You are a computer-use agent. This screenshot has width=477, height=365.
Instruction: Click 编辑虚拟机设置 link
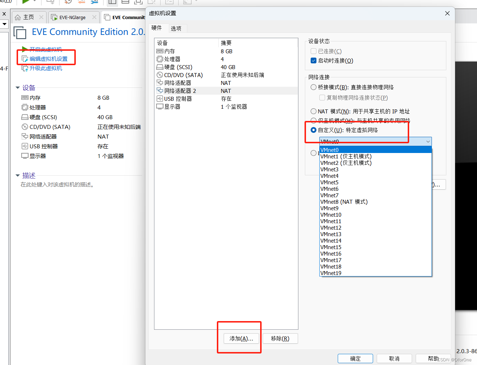[x=48, y=59]
